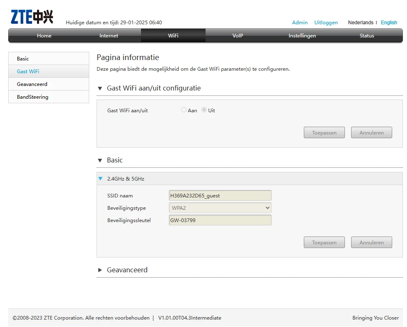Click Toepassen in Gast WiFi aan/uit section
The width and height of the screenshot is (407, 327).
(324, 133)
